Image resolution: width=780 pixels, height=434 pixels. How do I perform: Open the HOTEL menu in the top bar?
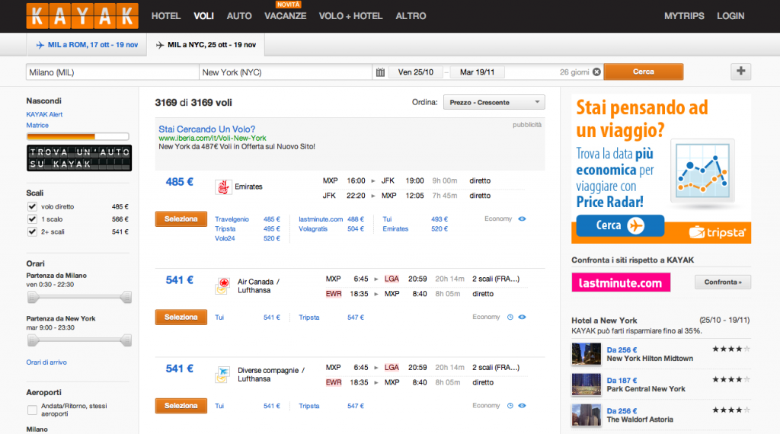165,16
